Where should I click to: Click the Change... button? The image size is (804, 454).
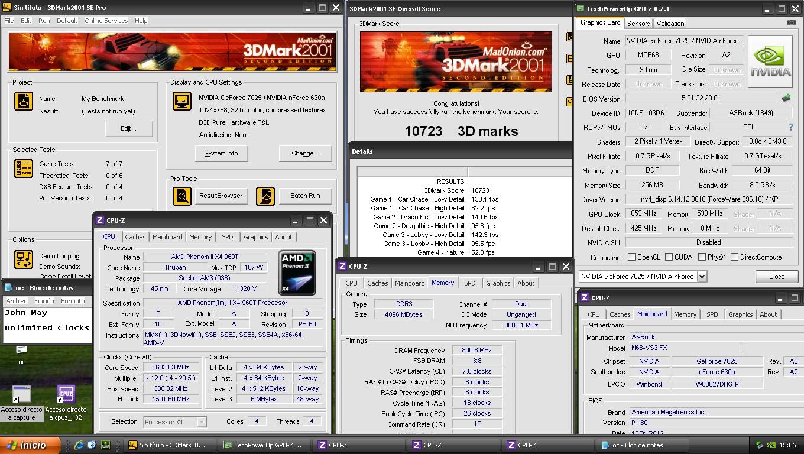coord(305,153)
